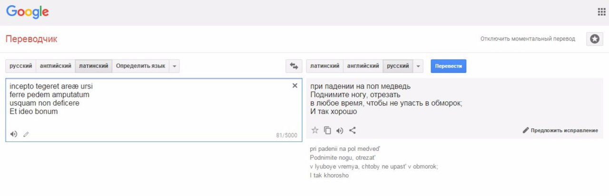Click the Google logo

pyautogui.click(x=28, y=11)
